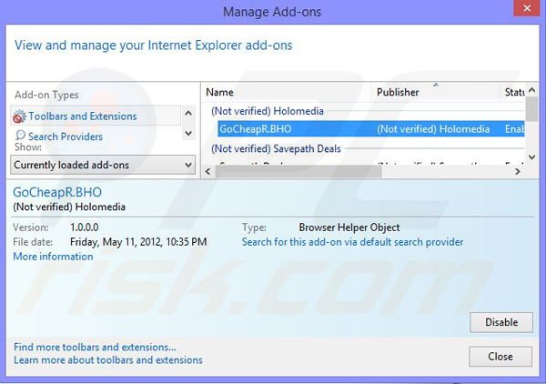546x384 pixels.
Task: Click the file date Friday, May 11, 2012
Action: tap(138, 242)
